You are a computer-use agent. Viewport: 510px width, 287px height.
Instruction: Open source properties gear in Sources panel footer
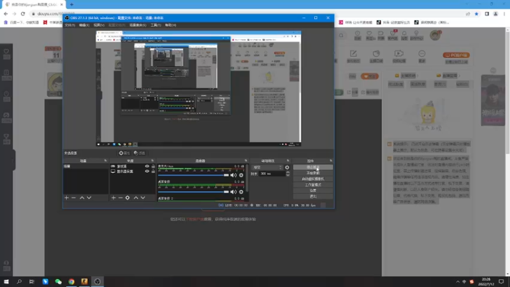[127, 198]
